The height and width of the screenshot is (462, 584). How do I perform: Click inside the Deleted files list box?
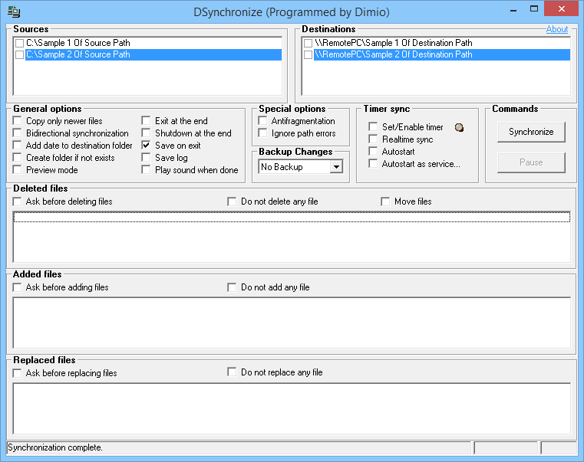pyautogui.click(x=292, y=237)
